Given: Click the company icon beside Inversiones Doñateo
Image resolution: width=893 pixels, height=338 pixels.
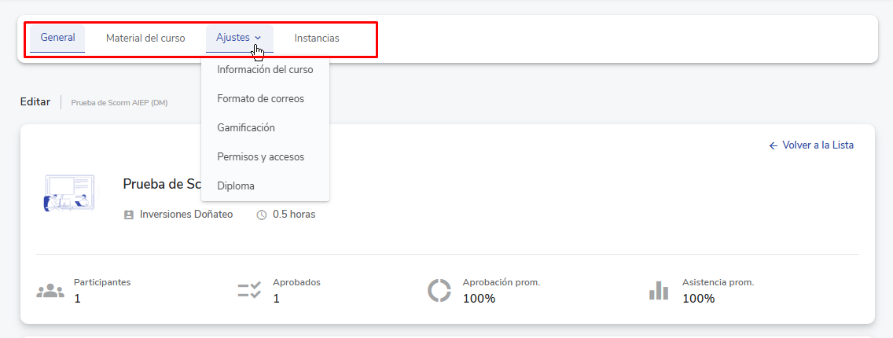Looking at the screenshot, I should coord(129,215).
